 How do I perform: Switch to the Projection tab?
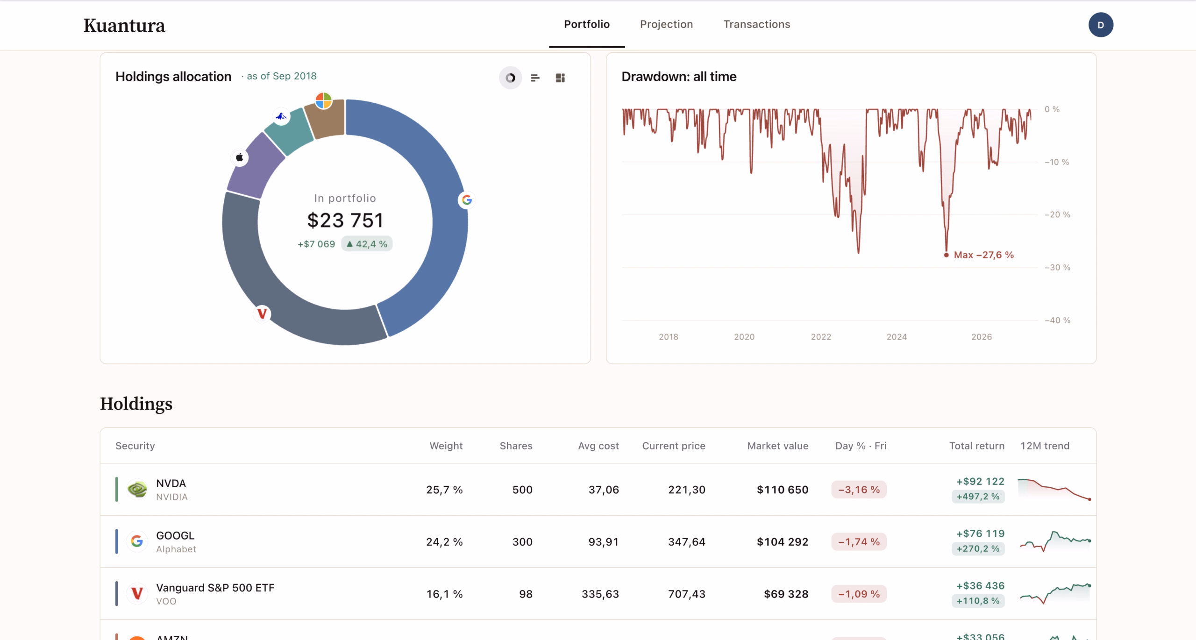point(666,24)
